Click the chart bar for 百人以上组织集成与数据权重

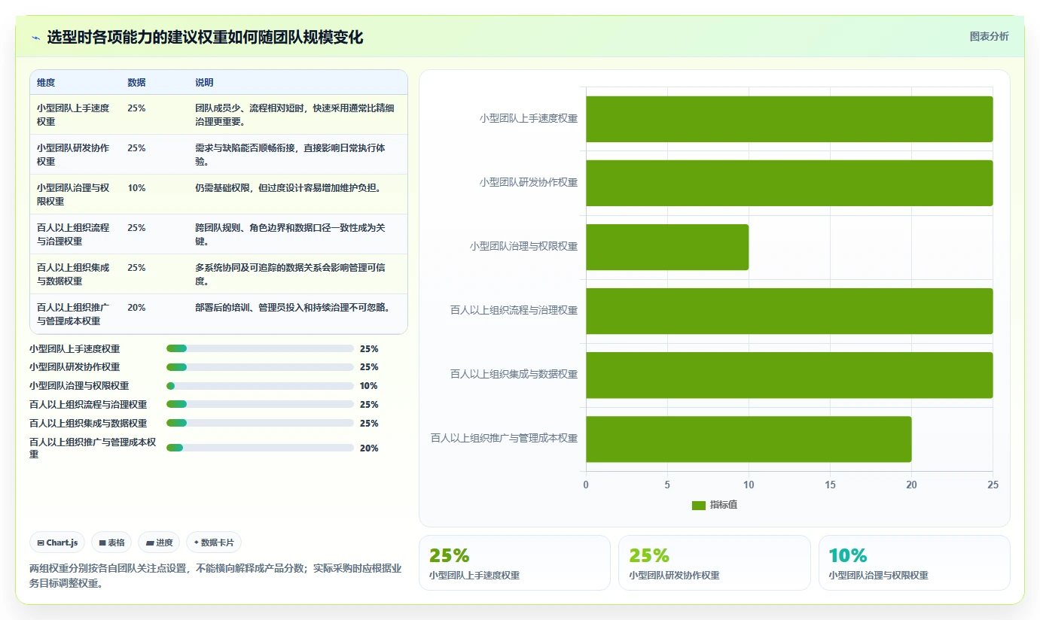point(789,375)
